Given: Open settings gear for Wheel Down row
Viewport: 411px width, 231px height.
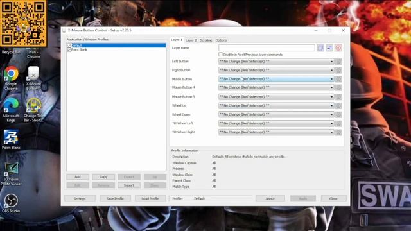Looking at the screenshot, I should 338,114.
